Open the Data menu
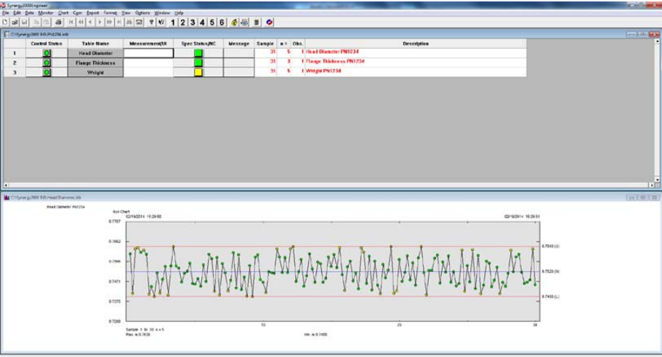 (x=29, y=13)
